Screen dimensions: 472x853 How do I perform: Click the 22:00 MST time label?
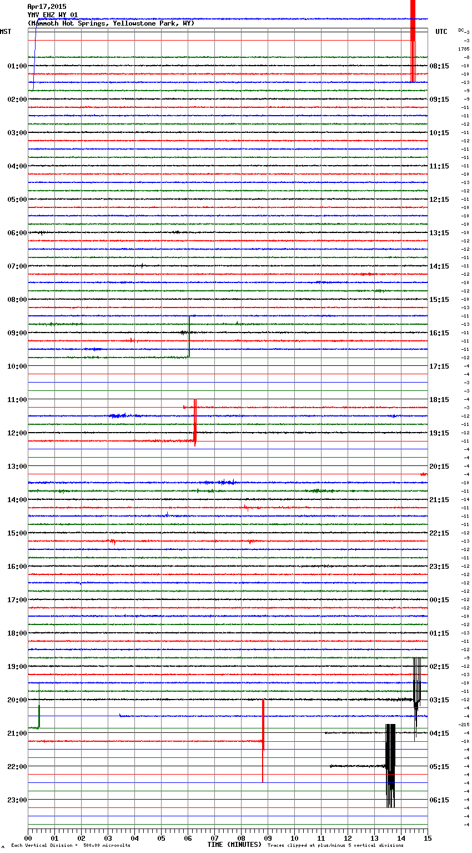[x=17, y=766]
